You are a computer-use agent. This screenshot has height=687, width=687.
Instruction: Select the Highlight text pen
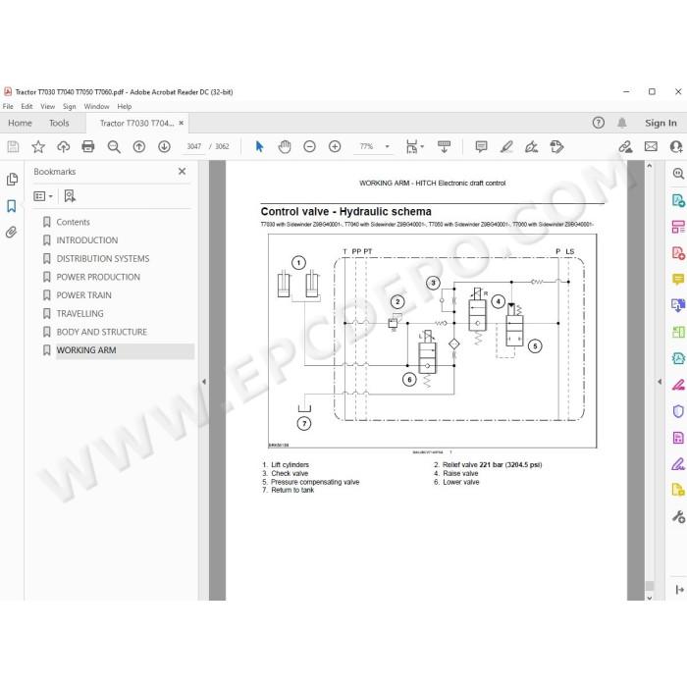coord(506,146)
